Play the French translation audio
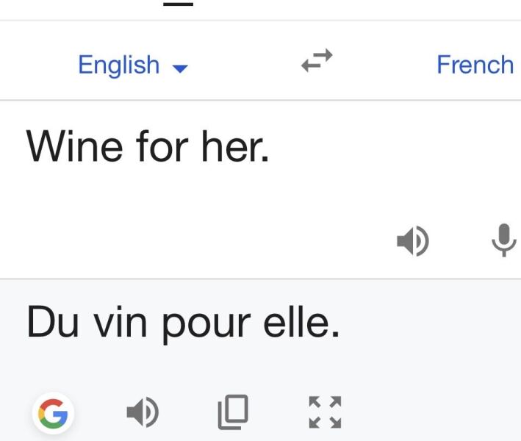Screen dimensions: 521x441 143,413
